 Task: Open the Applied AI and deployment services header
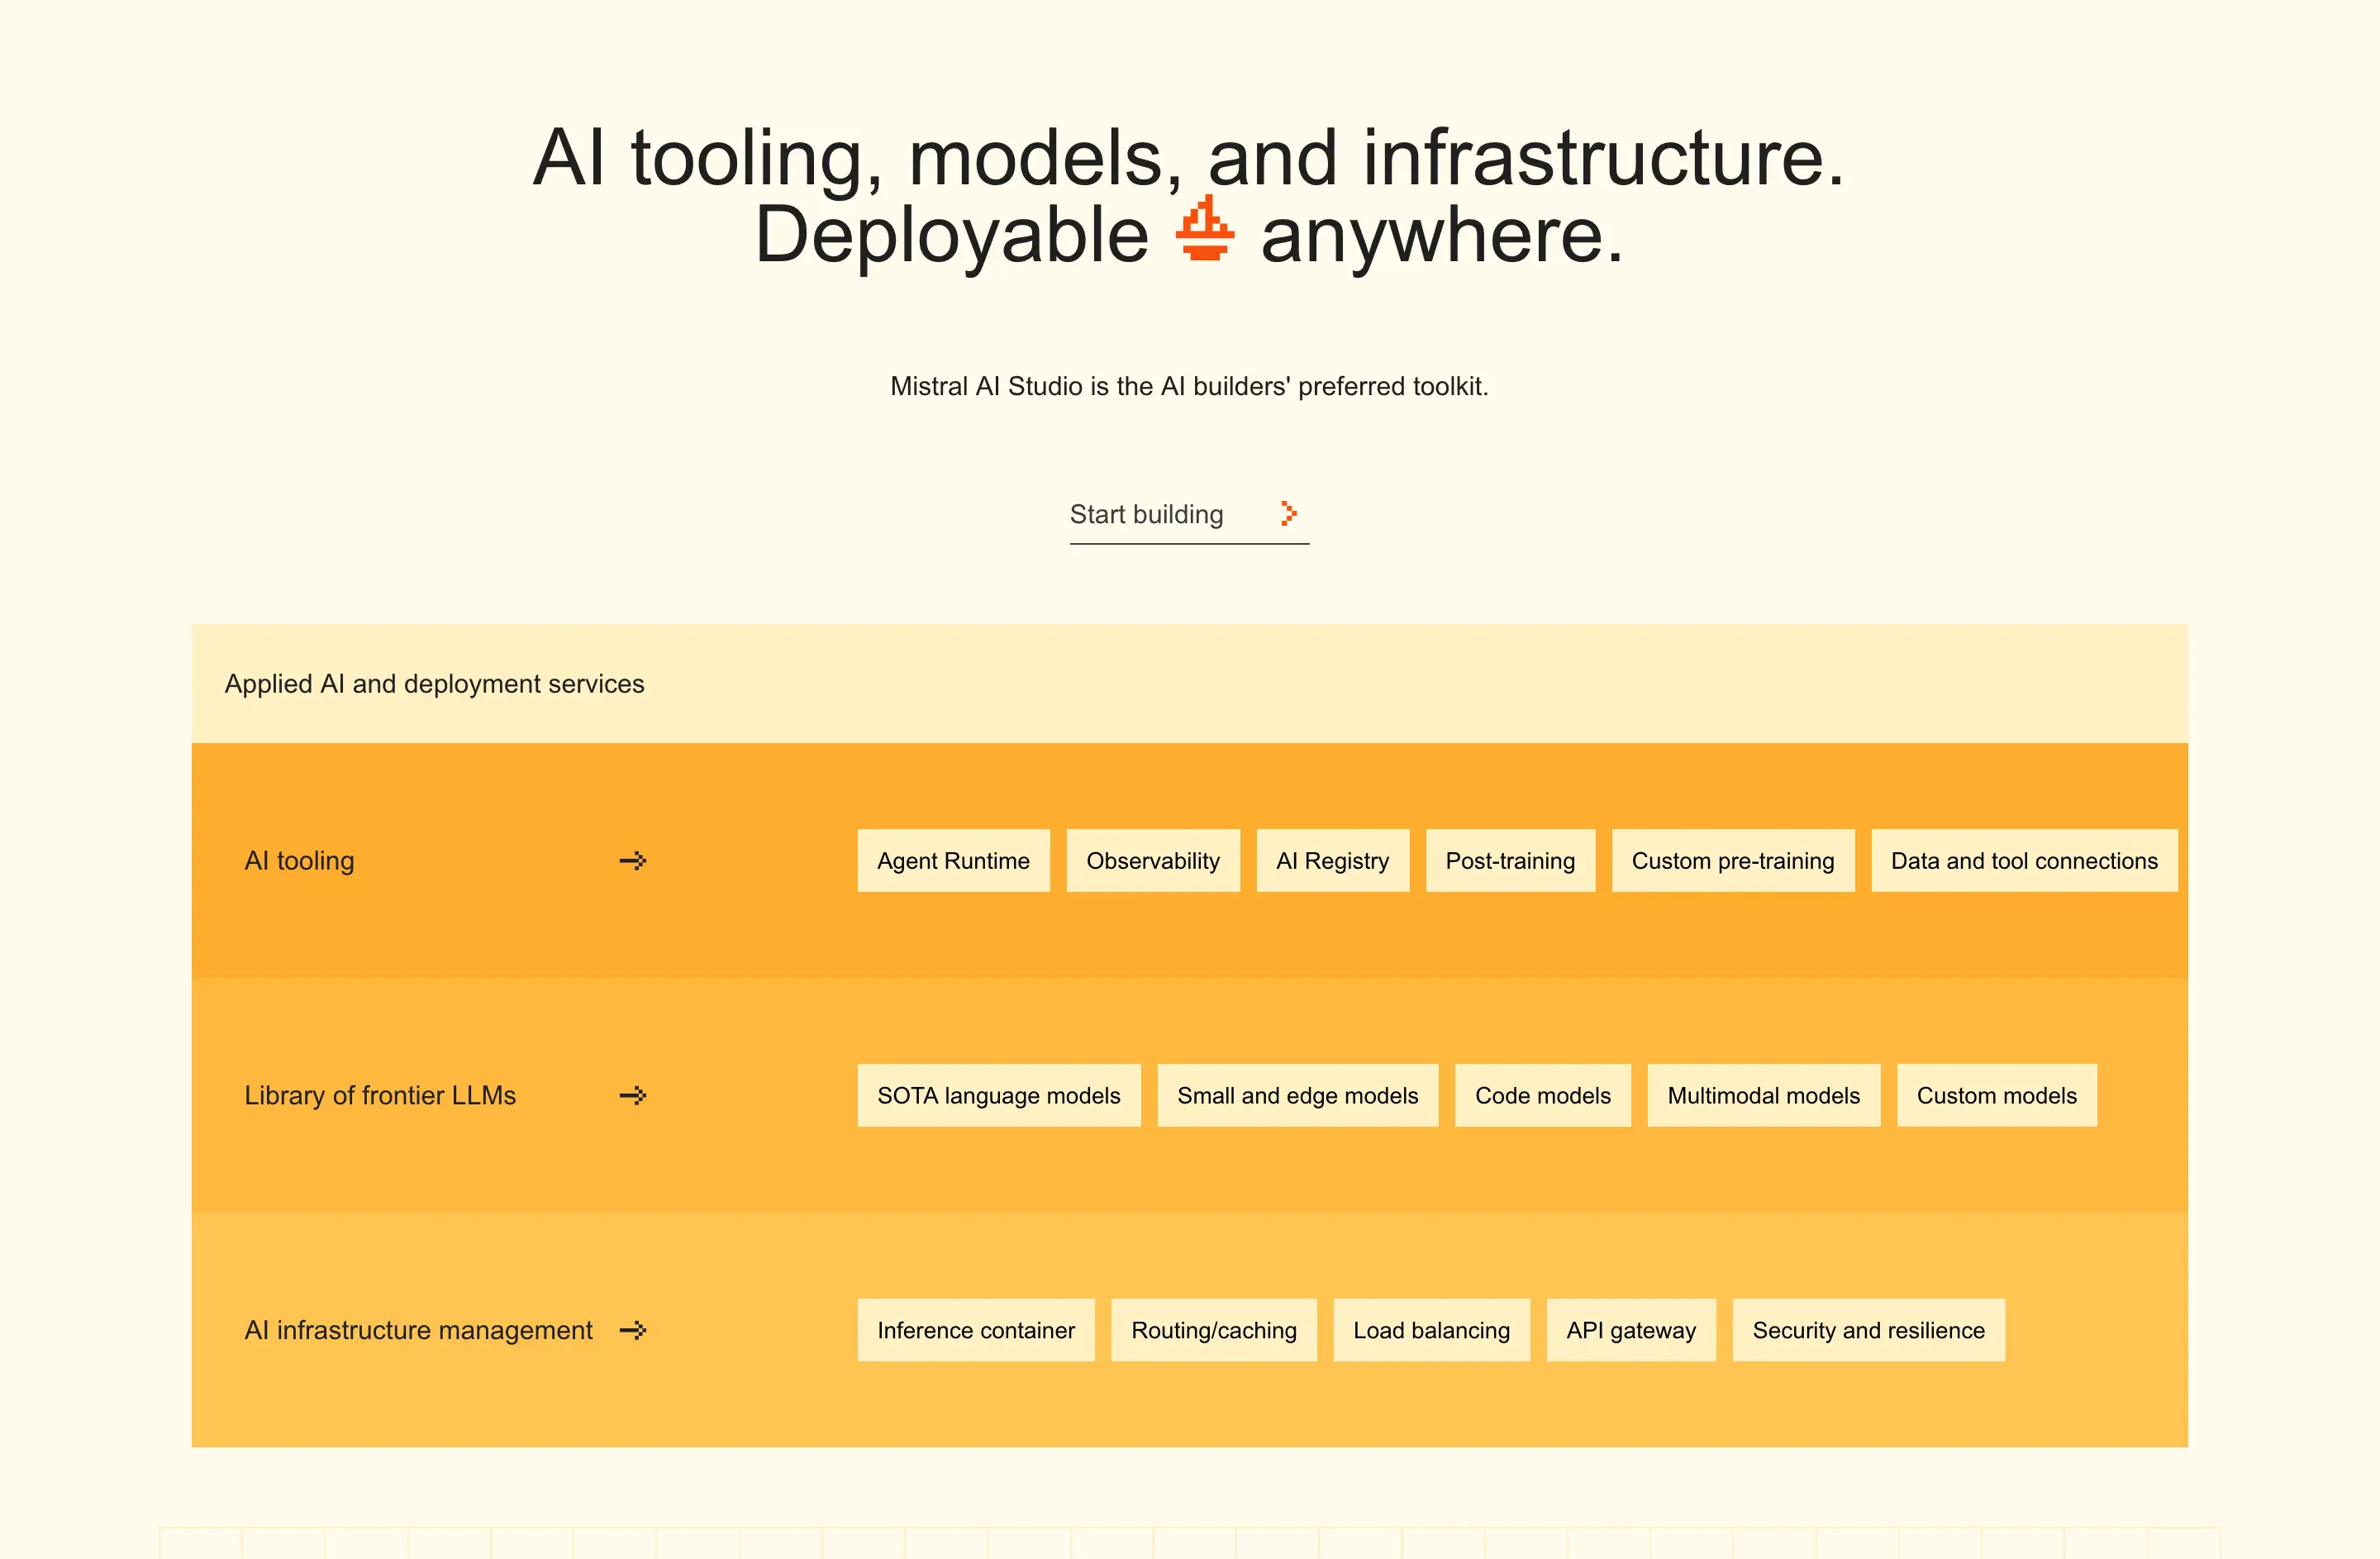click(x=434, y=684)
